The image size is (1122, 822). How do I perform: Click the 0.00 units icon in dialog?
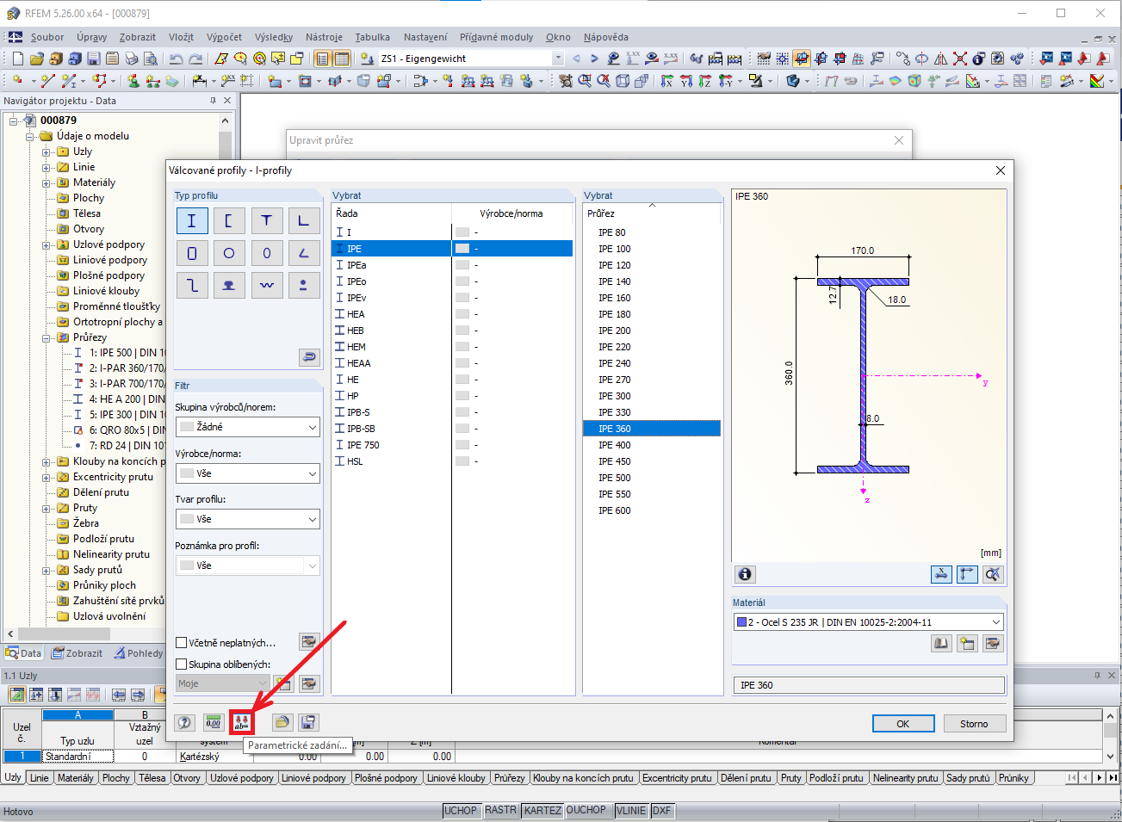(213, 723)
